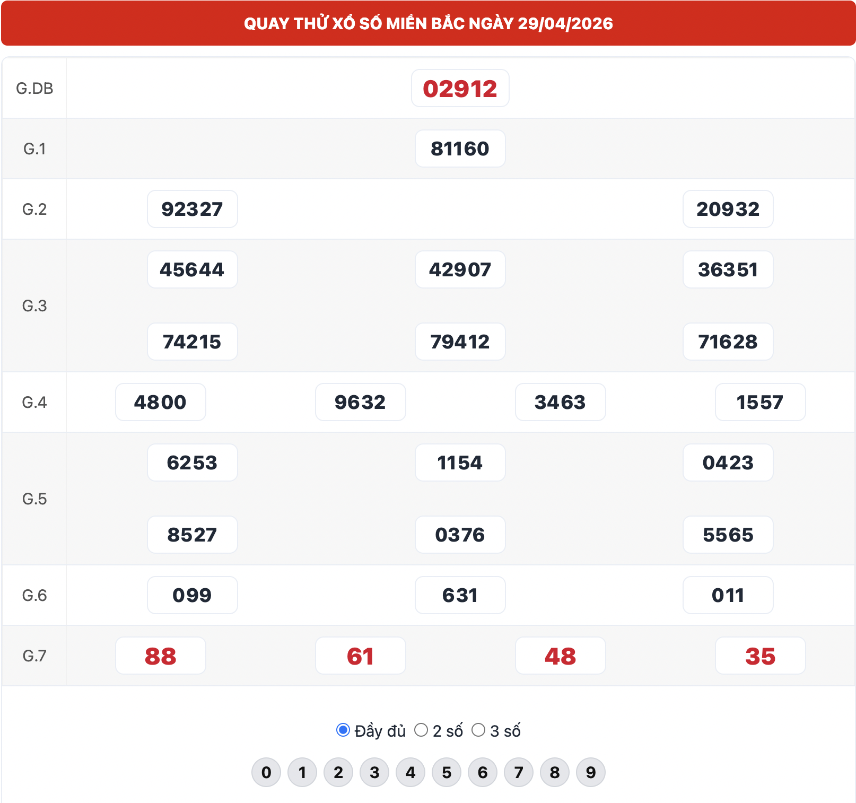Click G.4 result 9632

point(361,402)
